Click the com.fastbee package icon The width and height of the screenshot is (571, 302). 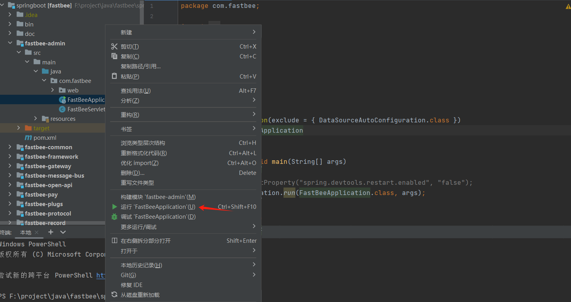click(54, 81)
